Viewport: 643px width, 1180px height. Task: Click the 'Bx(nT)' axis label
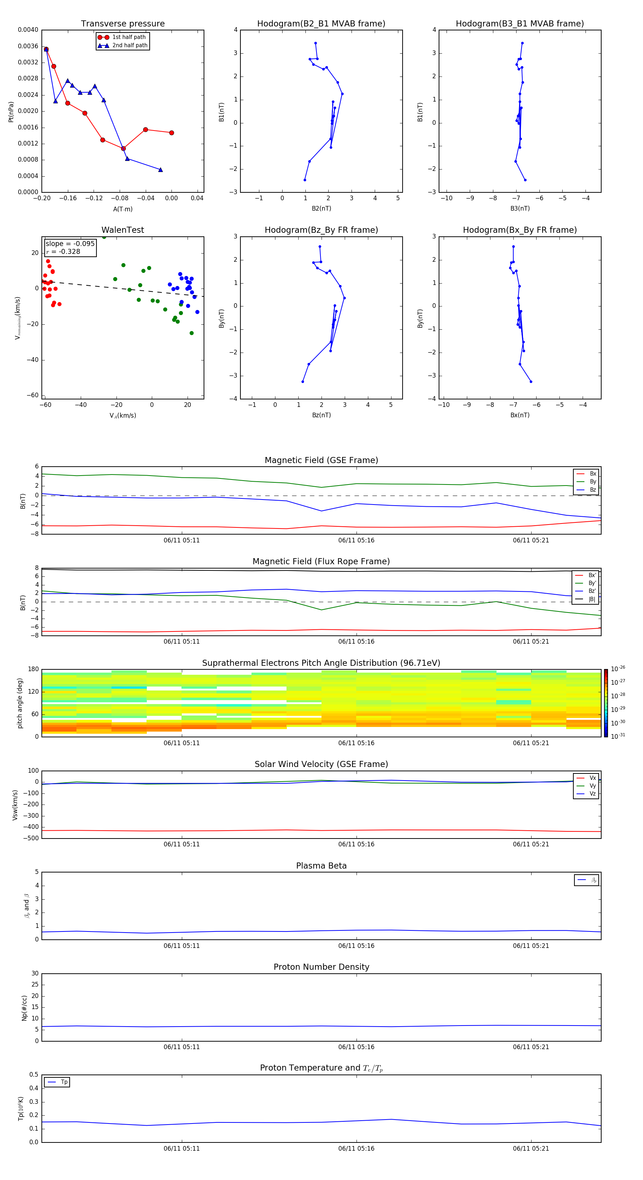point(520,415)
